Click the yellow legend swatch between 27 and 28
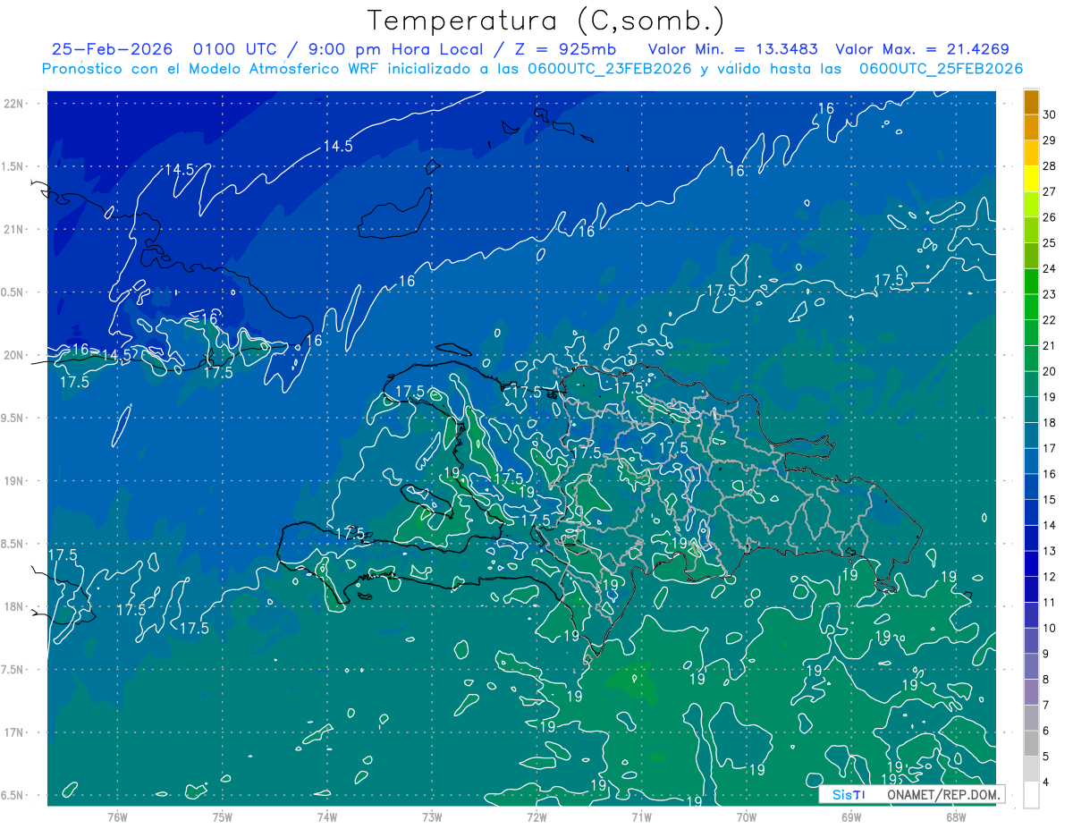Screen dimensions: 1073x829 1031,179
